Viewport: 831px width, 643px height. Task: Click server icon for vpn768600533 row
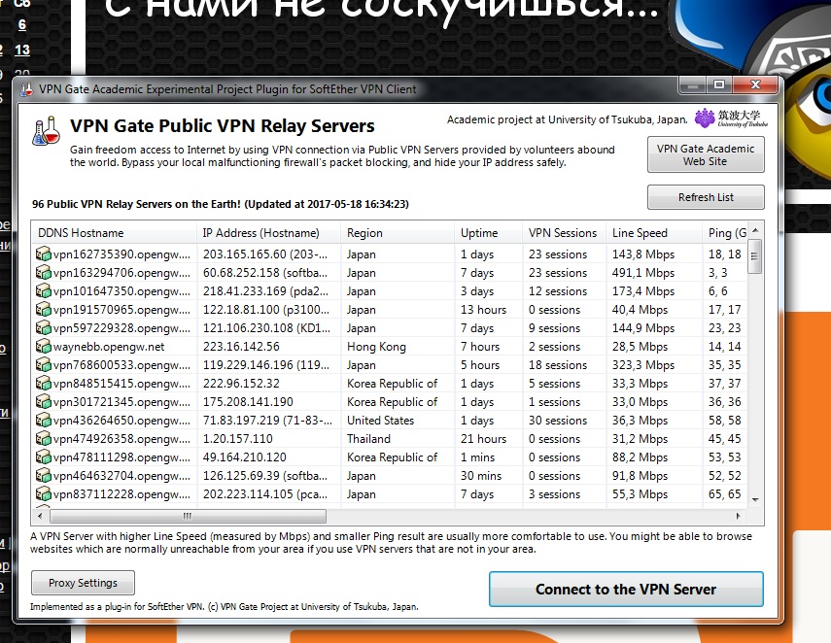43,365
